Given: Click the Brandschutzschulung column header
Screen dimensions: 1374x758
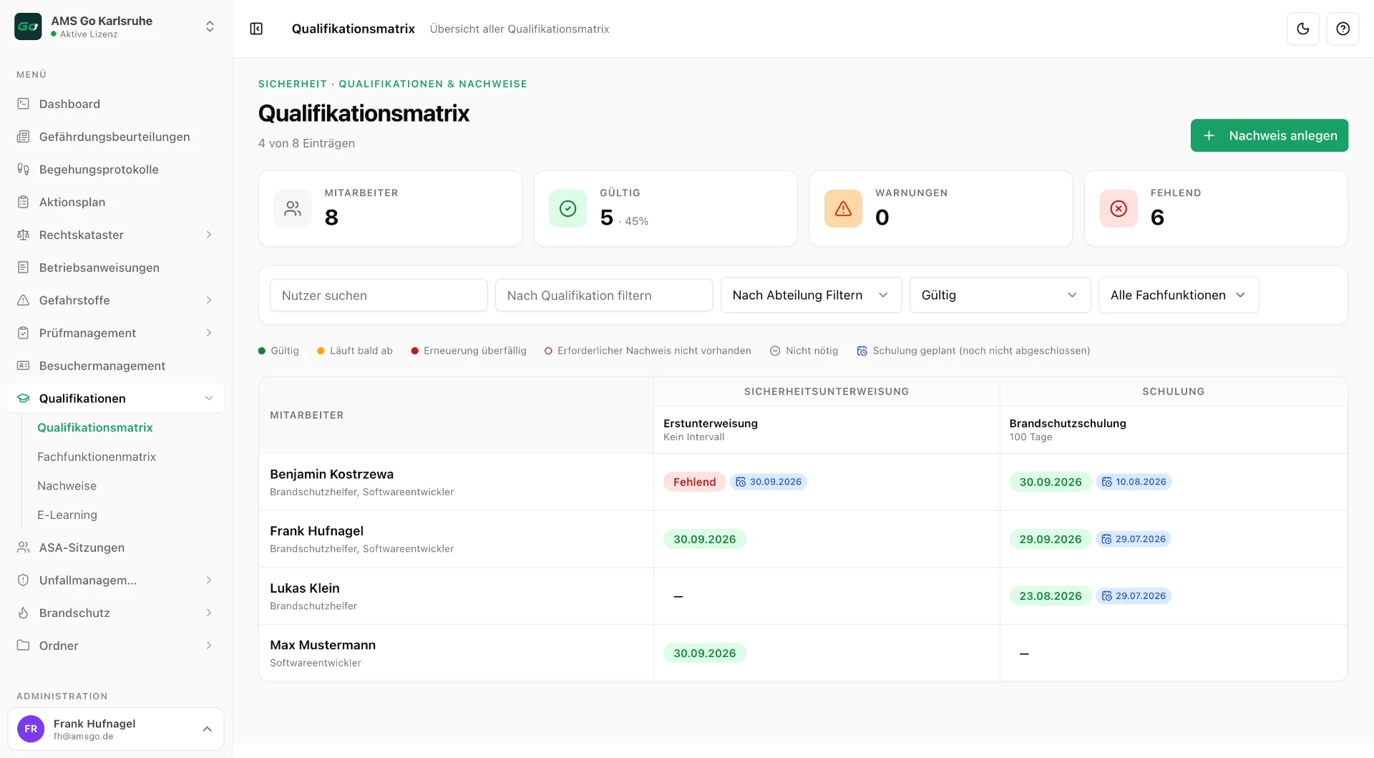Looking at the screenshot, I should [x=1067, y=423].
